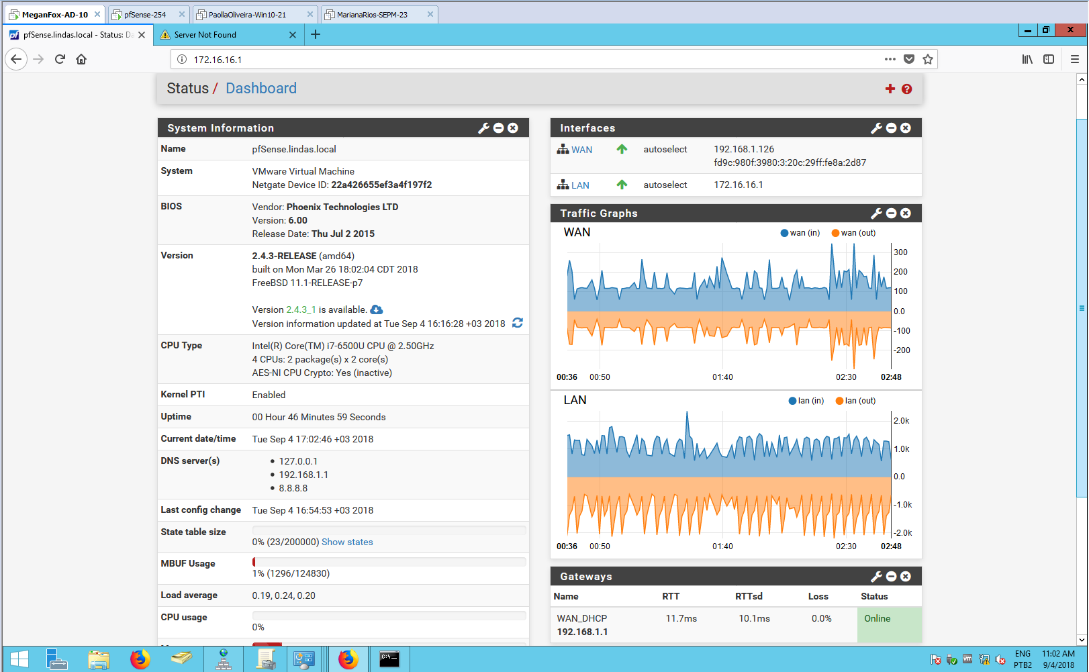Switch to pfSense-254 VM tab

click(145, 14)
